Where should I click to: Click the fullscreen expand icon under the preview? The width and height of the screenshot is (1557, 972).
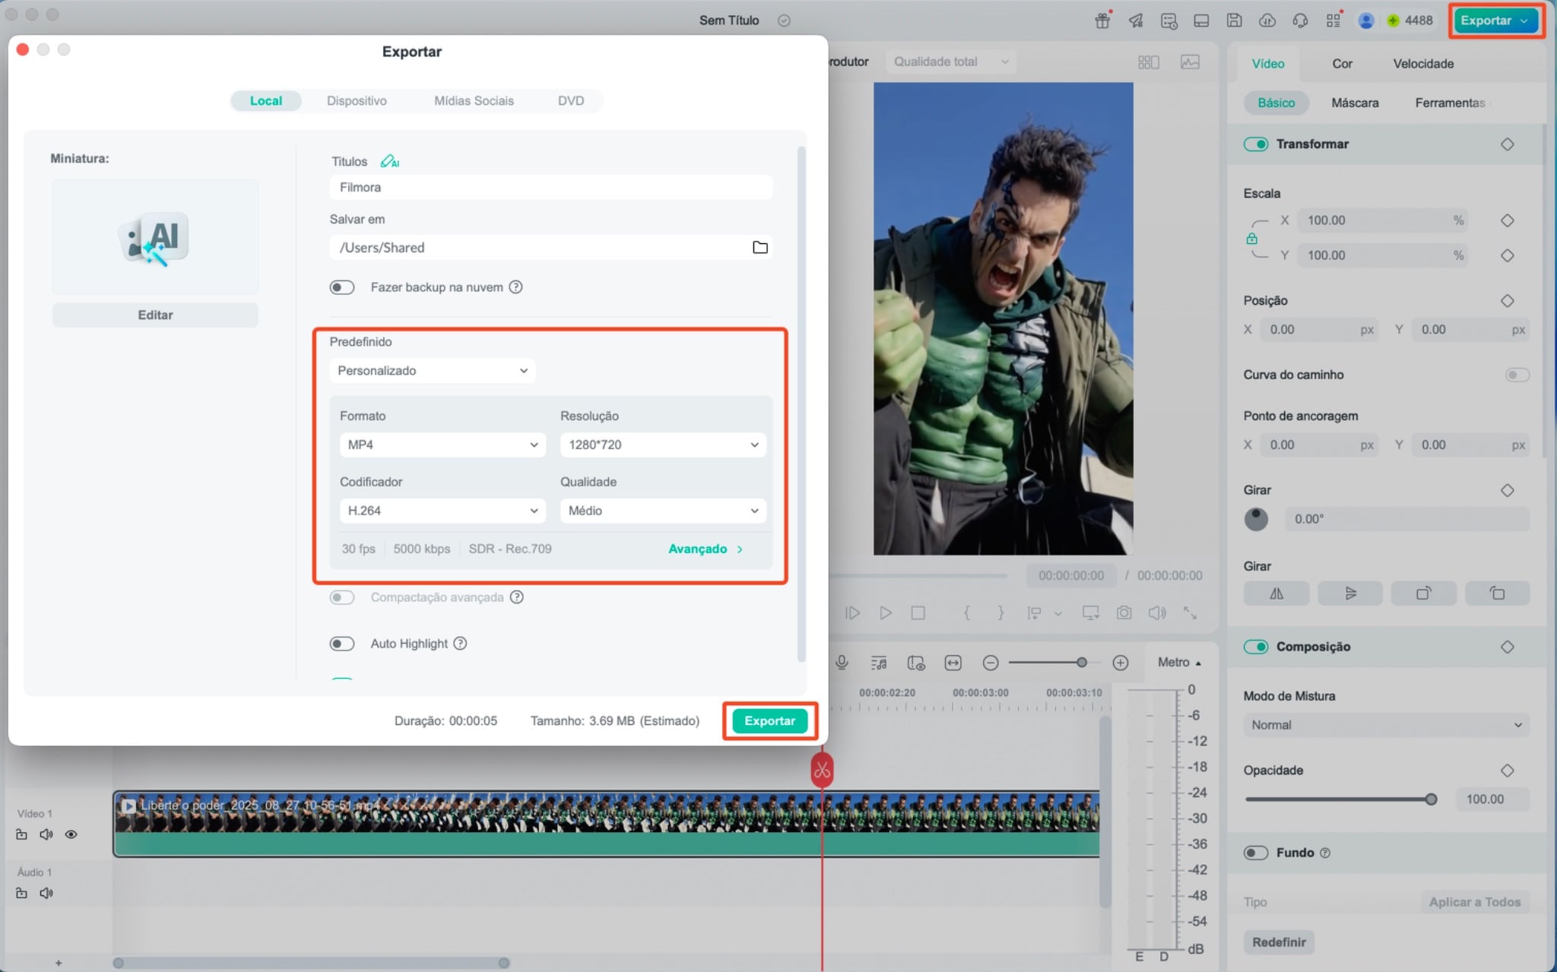point(1191,613)
